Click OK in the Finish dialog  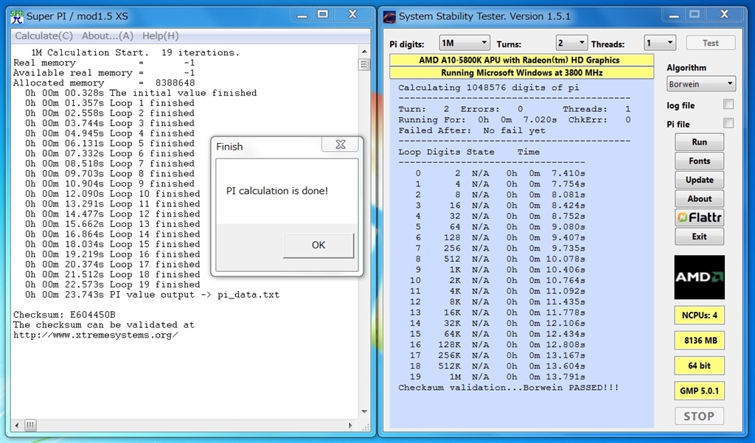[x=319, y=245]
